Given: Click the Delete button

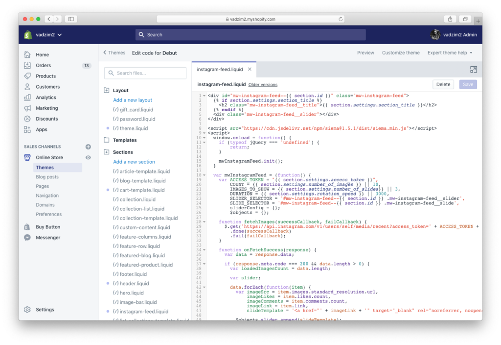Looking at the screenshot, I should click(443, 84).
